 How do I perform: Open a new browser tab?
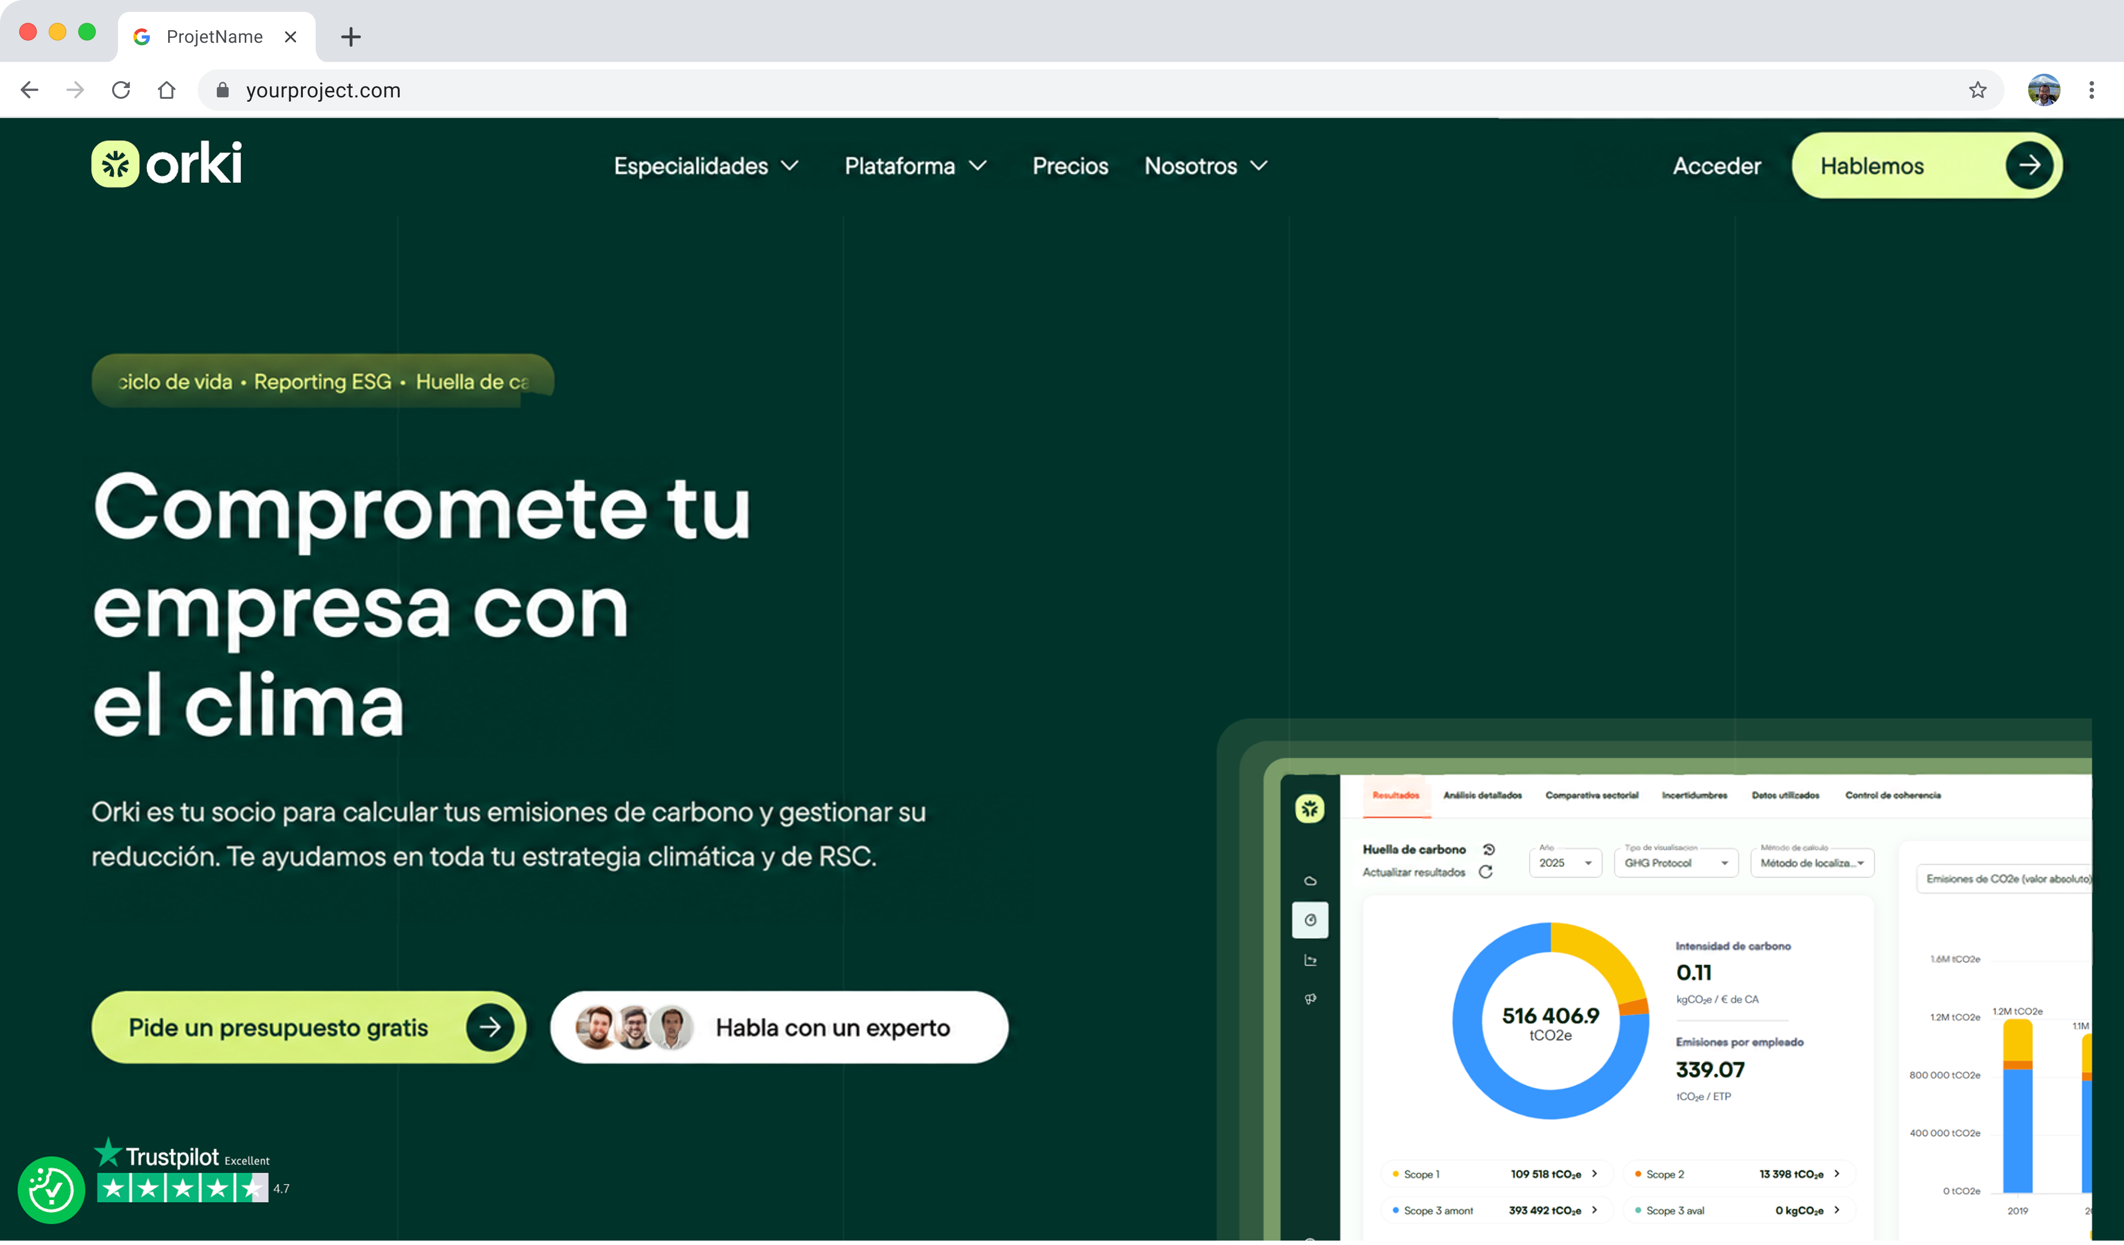pyautogui.click(x=351, y=37)
